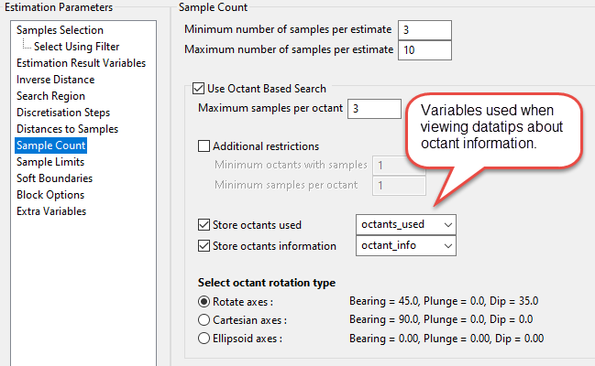The height and width of the screenshot is (366, 595).
Task: Uncheck Store octants used
Action: 204,225
